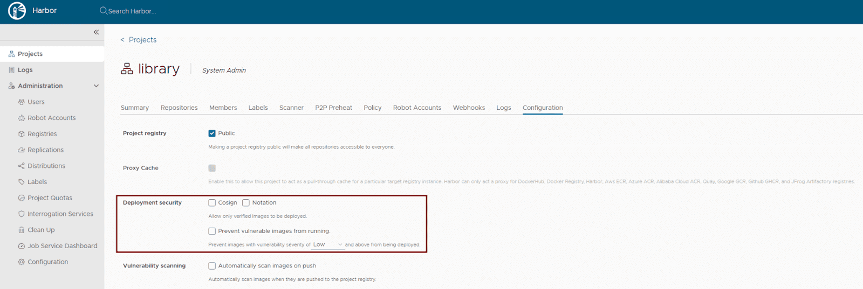Switch to the Webhooks tab
863x289 pixels.
click(469, 108)
